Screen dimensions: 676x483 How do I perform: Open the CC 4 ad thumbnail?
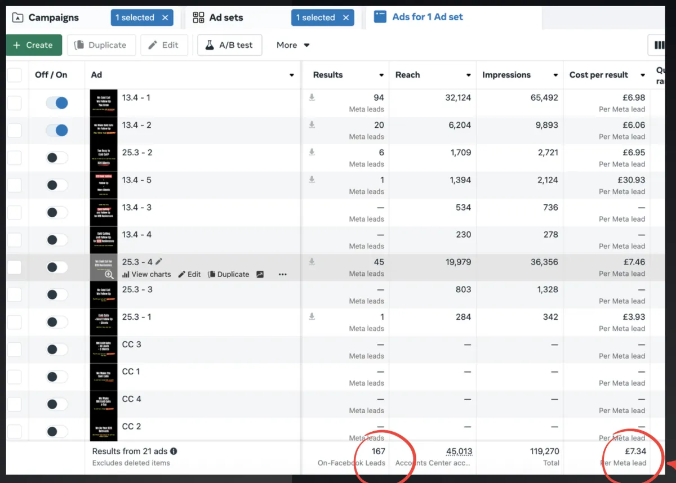pyautogui.click(x=104, y=404)
